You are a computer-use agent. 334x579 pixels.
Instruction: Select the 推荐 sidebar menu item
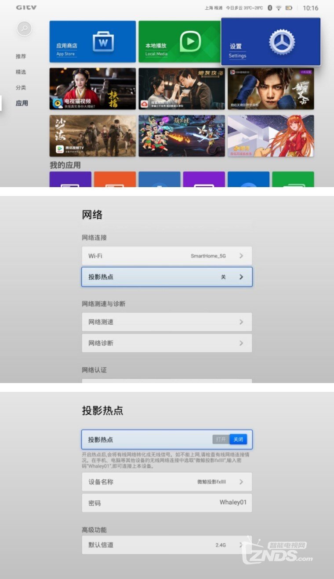click(21, 57)
